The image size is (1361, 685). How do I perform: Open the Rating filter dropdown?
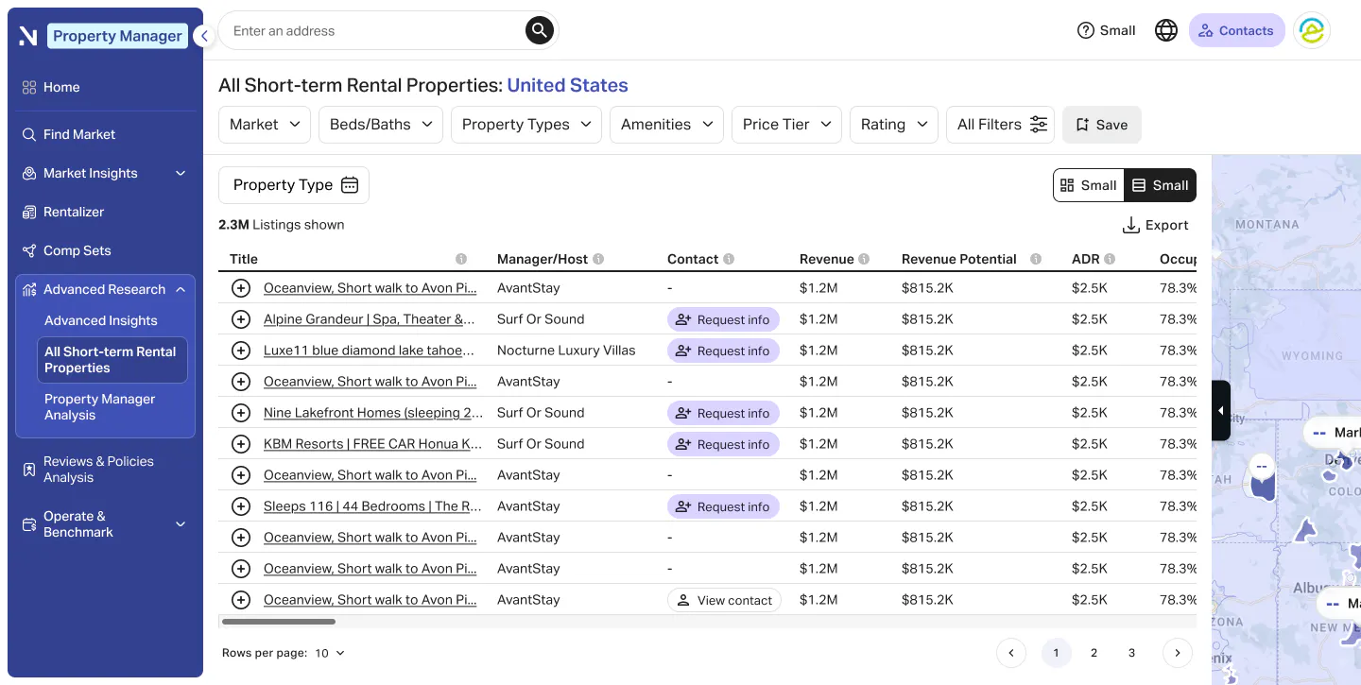pos(894,125)
